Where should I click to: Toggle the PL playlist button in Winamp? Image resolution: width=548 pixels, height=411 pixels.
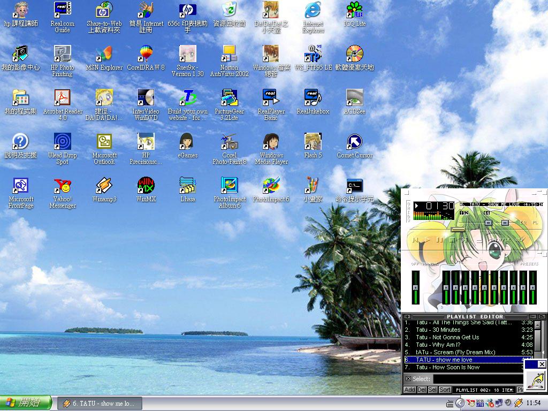535,222
